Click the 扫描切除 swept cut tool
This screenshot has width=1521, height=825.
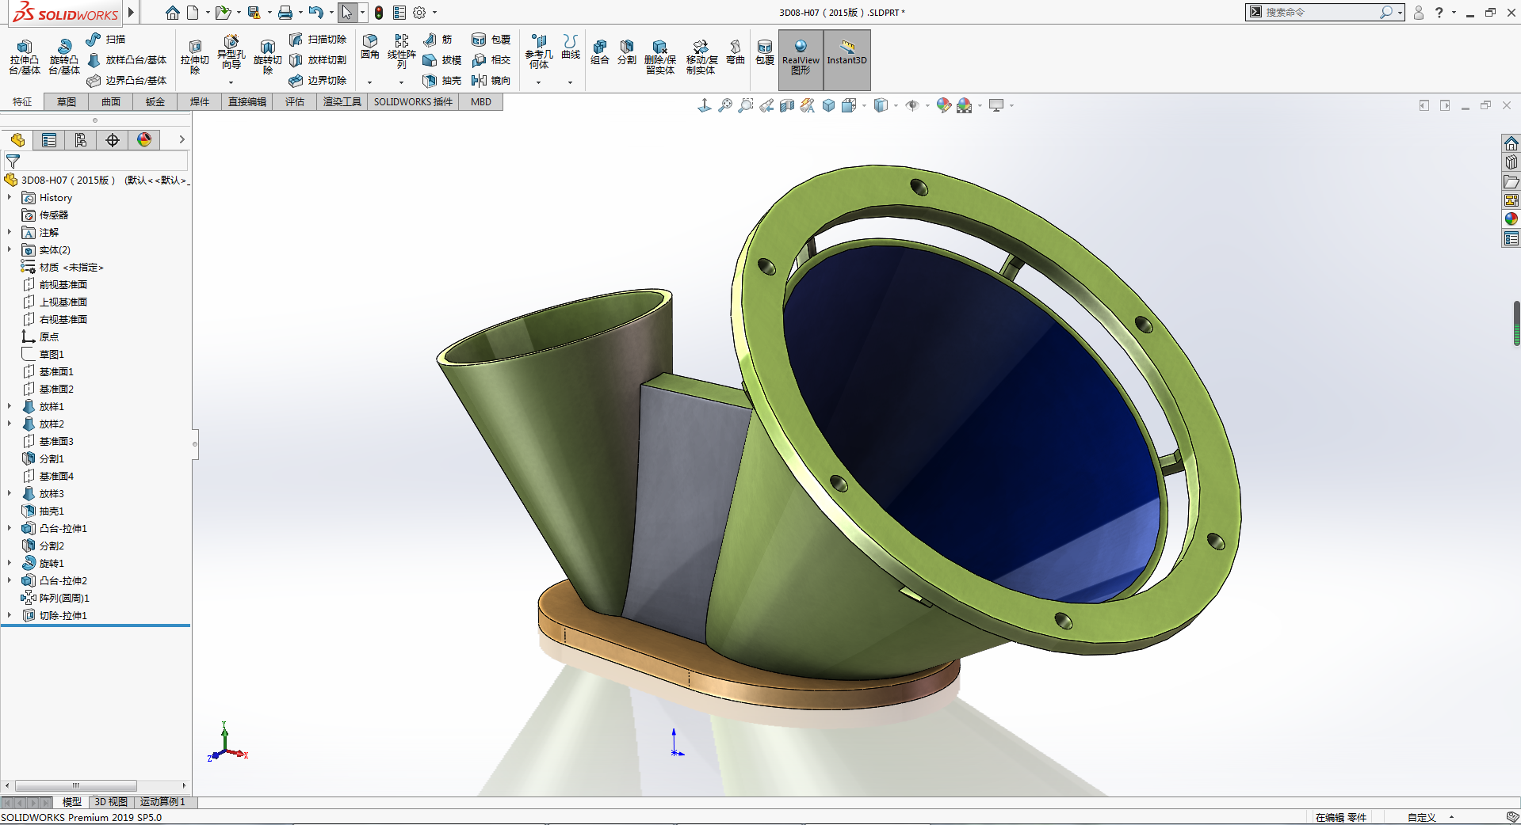[318, 39]
